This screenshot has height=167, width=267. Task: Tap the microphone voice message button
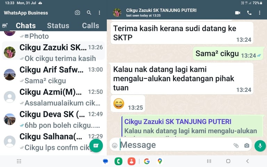260,146
